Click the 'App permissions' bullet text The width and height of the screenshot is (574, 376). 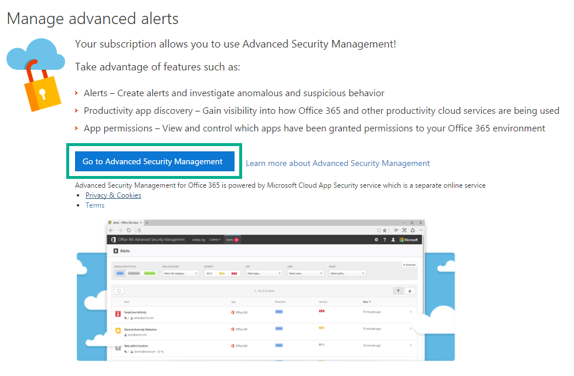tap(314, 128)
